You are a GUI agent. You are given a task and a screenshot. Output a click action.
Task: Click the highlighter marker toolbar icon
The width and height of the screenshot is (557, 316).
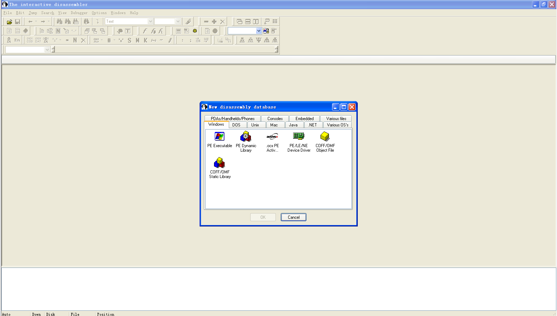[188, 21]
